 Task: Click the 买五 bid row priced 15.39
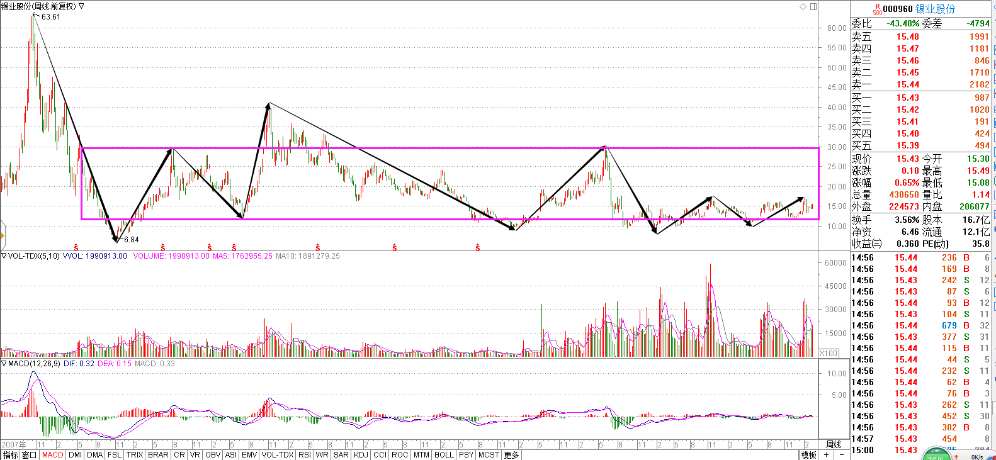(920, 145)
